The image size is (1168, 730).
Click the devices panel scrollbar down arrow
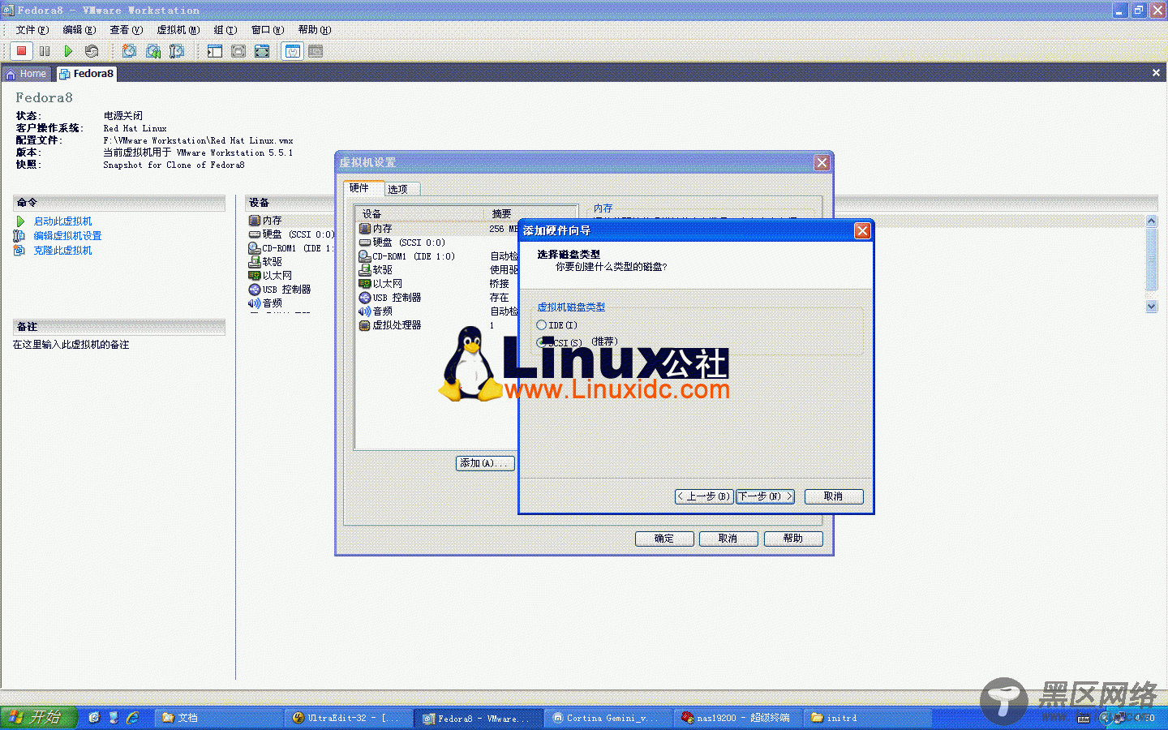1151,307
